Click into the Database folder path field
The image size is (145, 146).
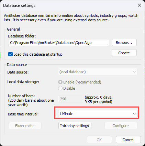point(59,43)
